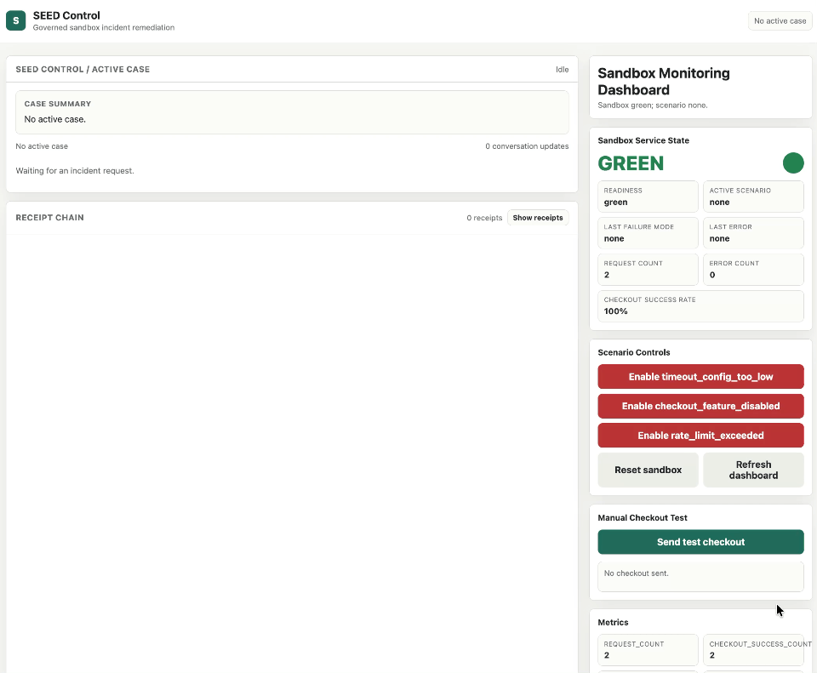This screenshot has height=673, width=817.
Task: Click the Refresh dashboard button
Action: coord(753,470)
